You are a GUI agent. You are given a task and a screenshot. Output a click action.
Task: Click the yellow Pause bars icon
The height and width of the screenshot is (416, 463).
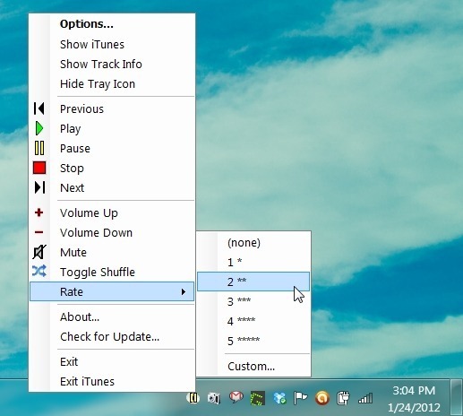point(39,148)
